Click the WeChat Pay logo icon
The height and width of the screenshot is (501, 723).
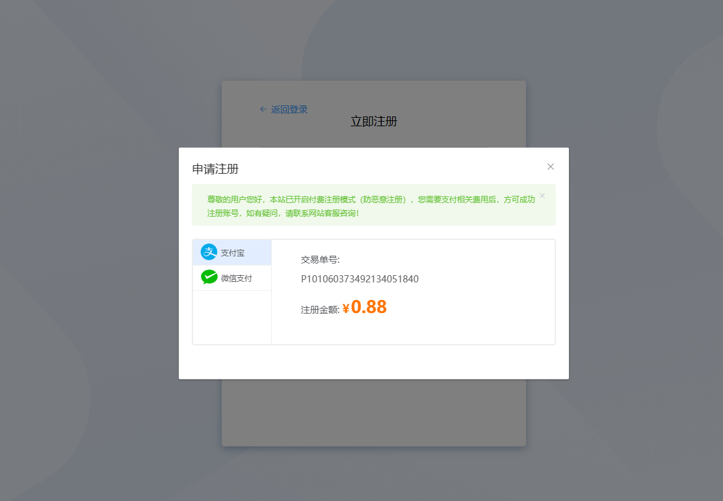pos(209,277)
